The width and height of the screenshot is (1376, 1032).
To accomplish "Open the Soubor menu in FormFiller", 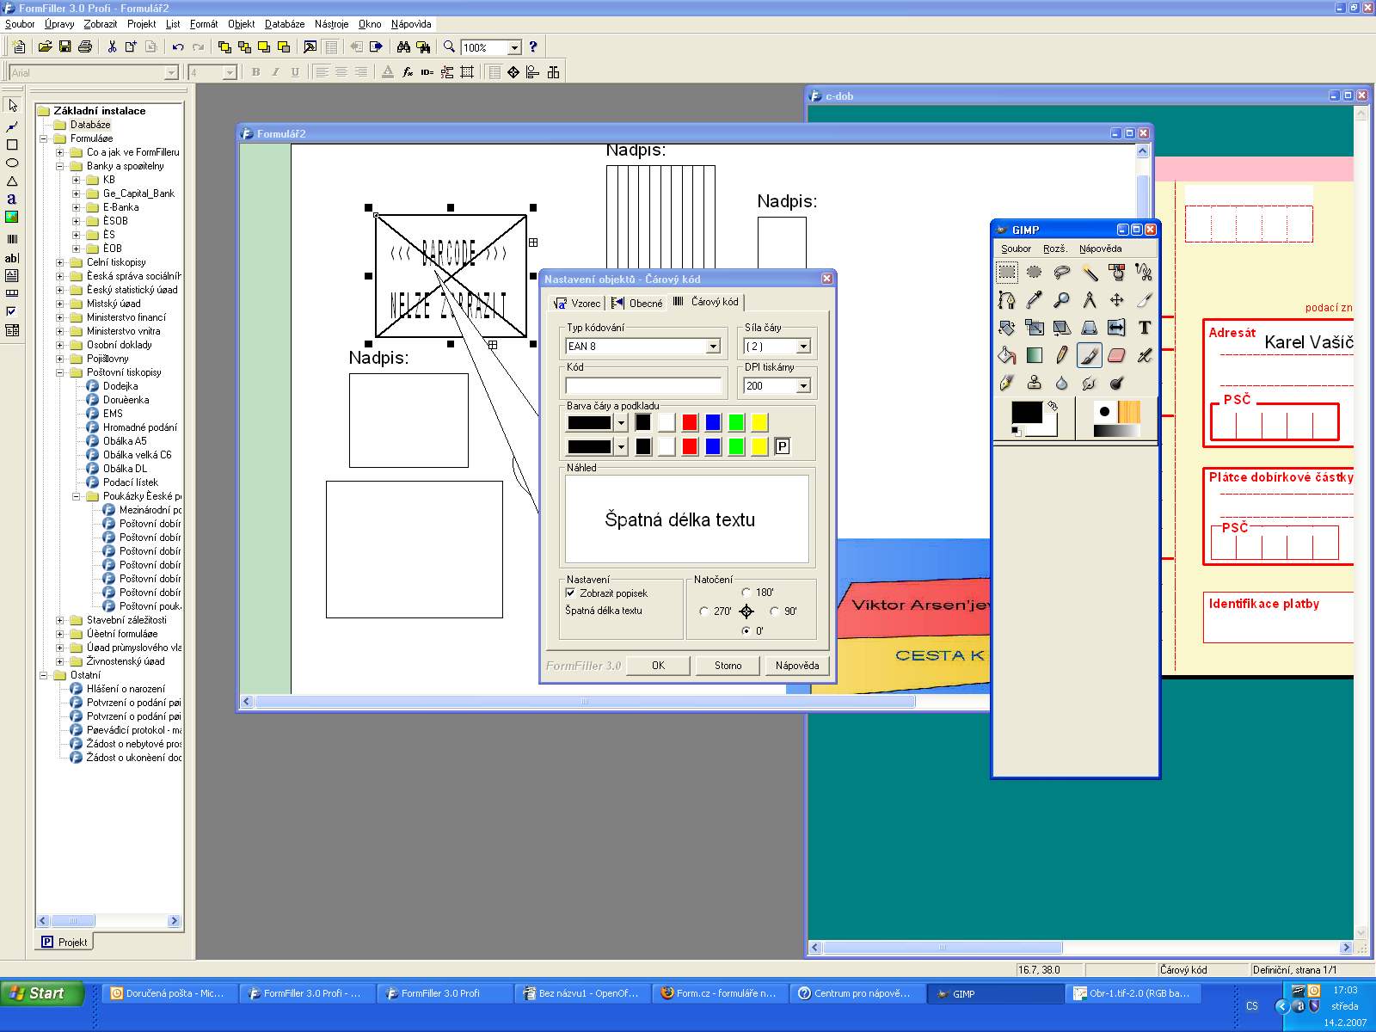I will point(20,24).
